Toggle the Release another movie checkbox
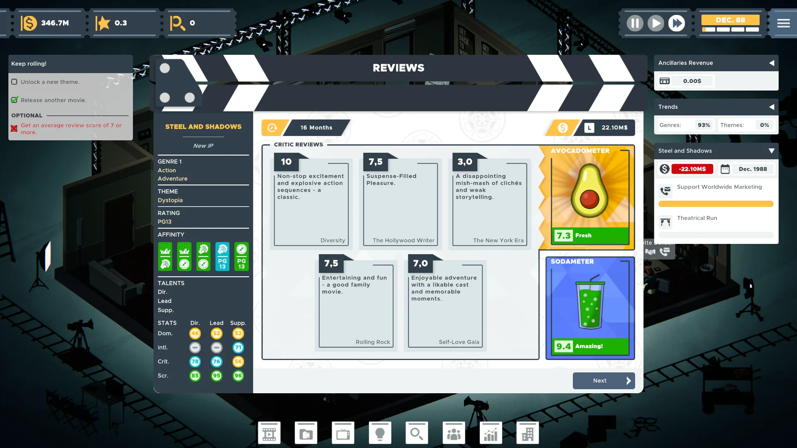This screenshot has width=797, height=448. click(15, 100)
